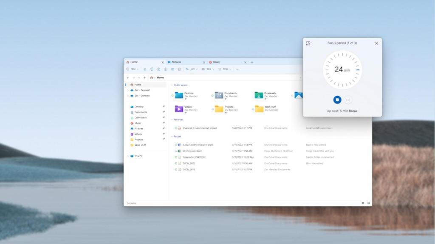The image size is (435, 244).
Task: Open the Meeting Assistant file link
Action: click(191, 150)
